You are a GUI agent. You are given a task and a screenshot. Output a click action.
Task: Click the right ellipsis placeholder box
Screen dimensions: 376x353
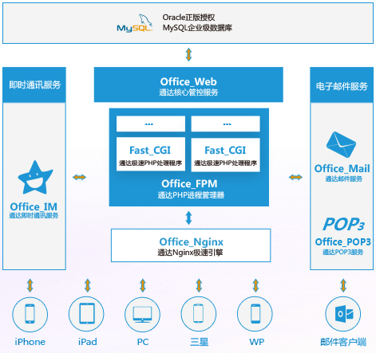pyautogui.click(x=225, y=124)
